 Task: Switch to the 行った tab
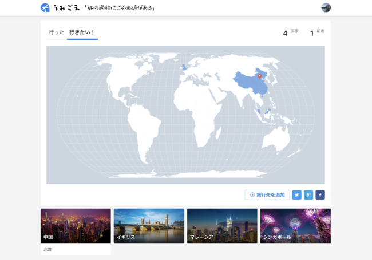click(x=57, y=32)
